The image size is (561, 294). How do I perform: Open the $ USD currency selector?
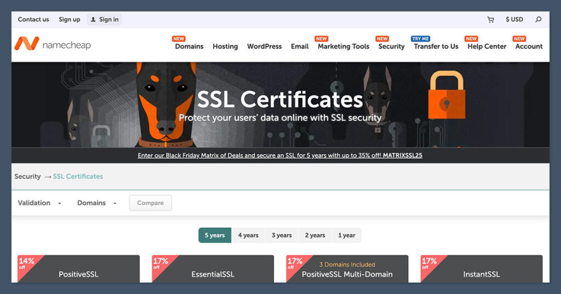(x=514, y=20)
